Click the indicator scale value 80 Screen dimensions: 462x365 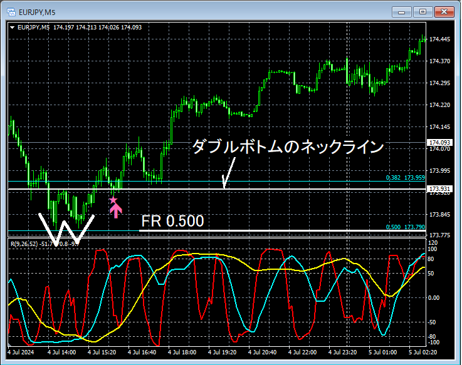tap(431, 259)
